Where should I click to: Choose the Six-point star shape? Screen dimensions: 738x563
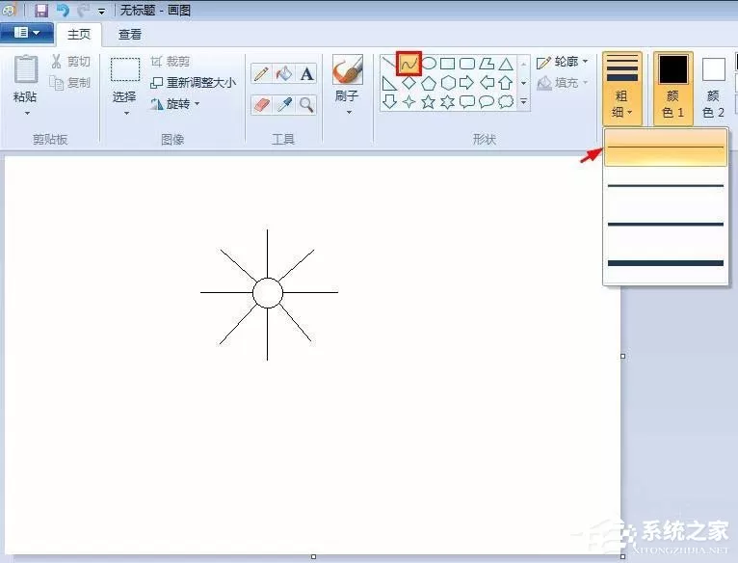[447, 101]
